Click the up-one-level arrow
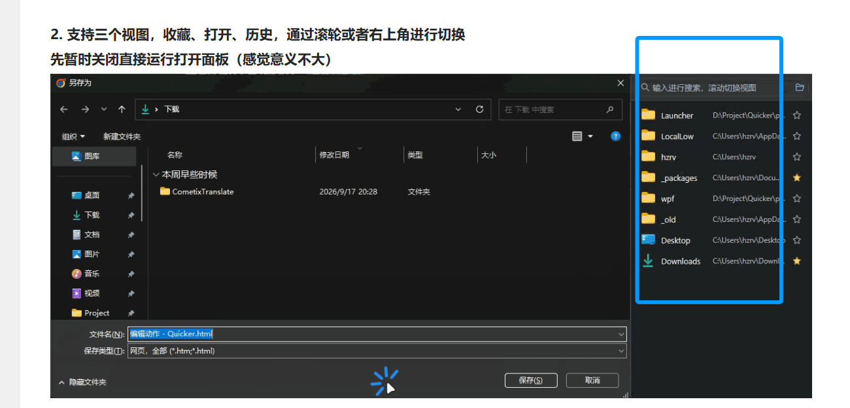Image resolution: width=850 pixels, height=408 pixels. coord(122,110)
